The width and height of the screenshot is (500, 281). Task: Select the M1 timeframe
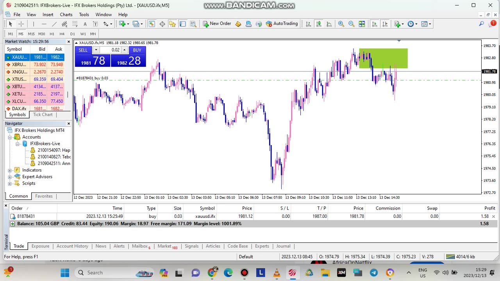[11, 34]
